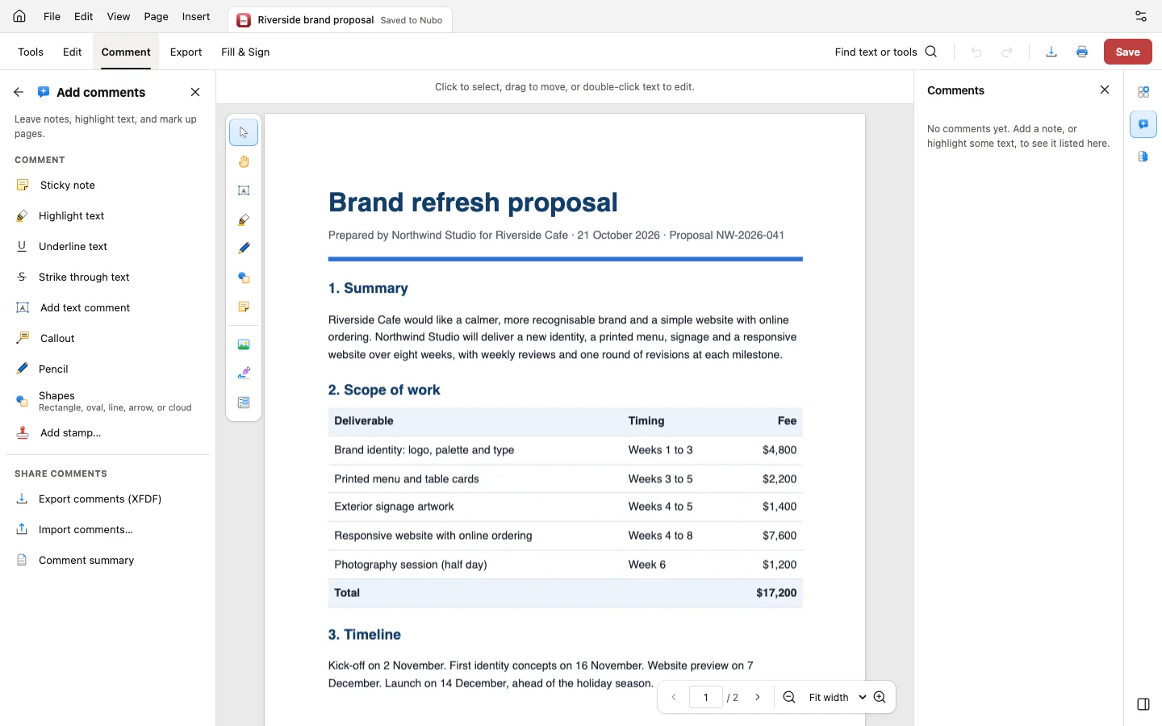Click the print icon in top toolbar

(x=1082, y=52)
